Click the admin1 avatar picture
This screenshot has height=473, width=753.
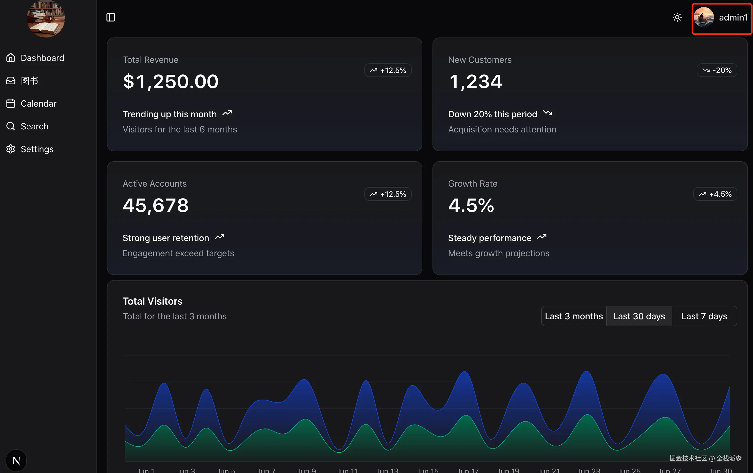[704, 17]
